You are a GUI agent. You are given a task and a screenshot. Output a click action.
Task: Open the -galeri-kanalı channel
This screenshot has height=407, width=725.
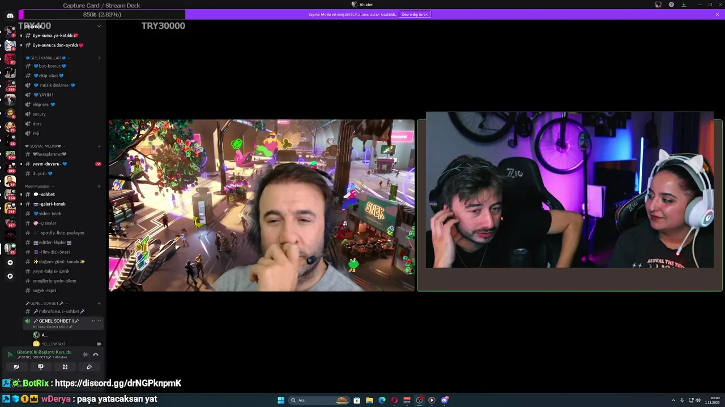point(62,204)
